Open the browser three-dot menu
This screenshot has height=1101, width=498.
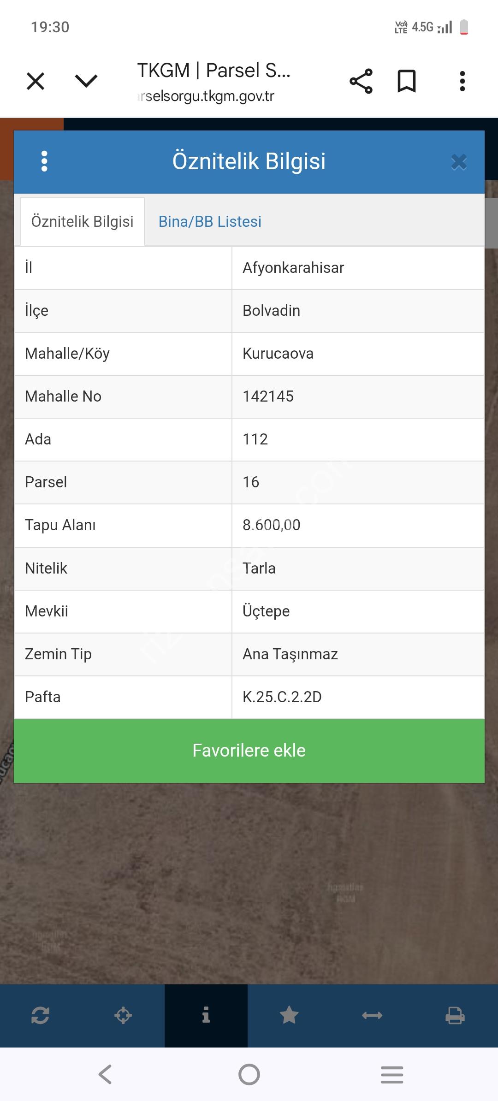click(462, 82)
